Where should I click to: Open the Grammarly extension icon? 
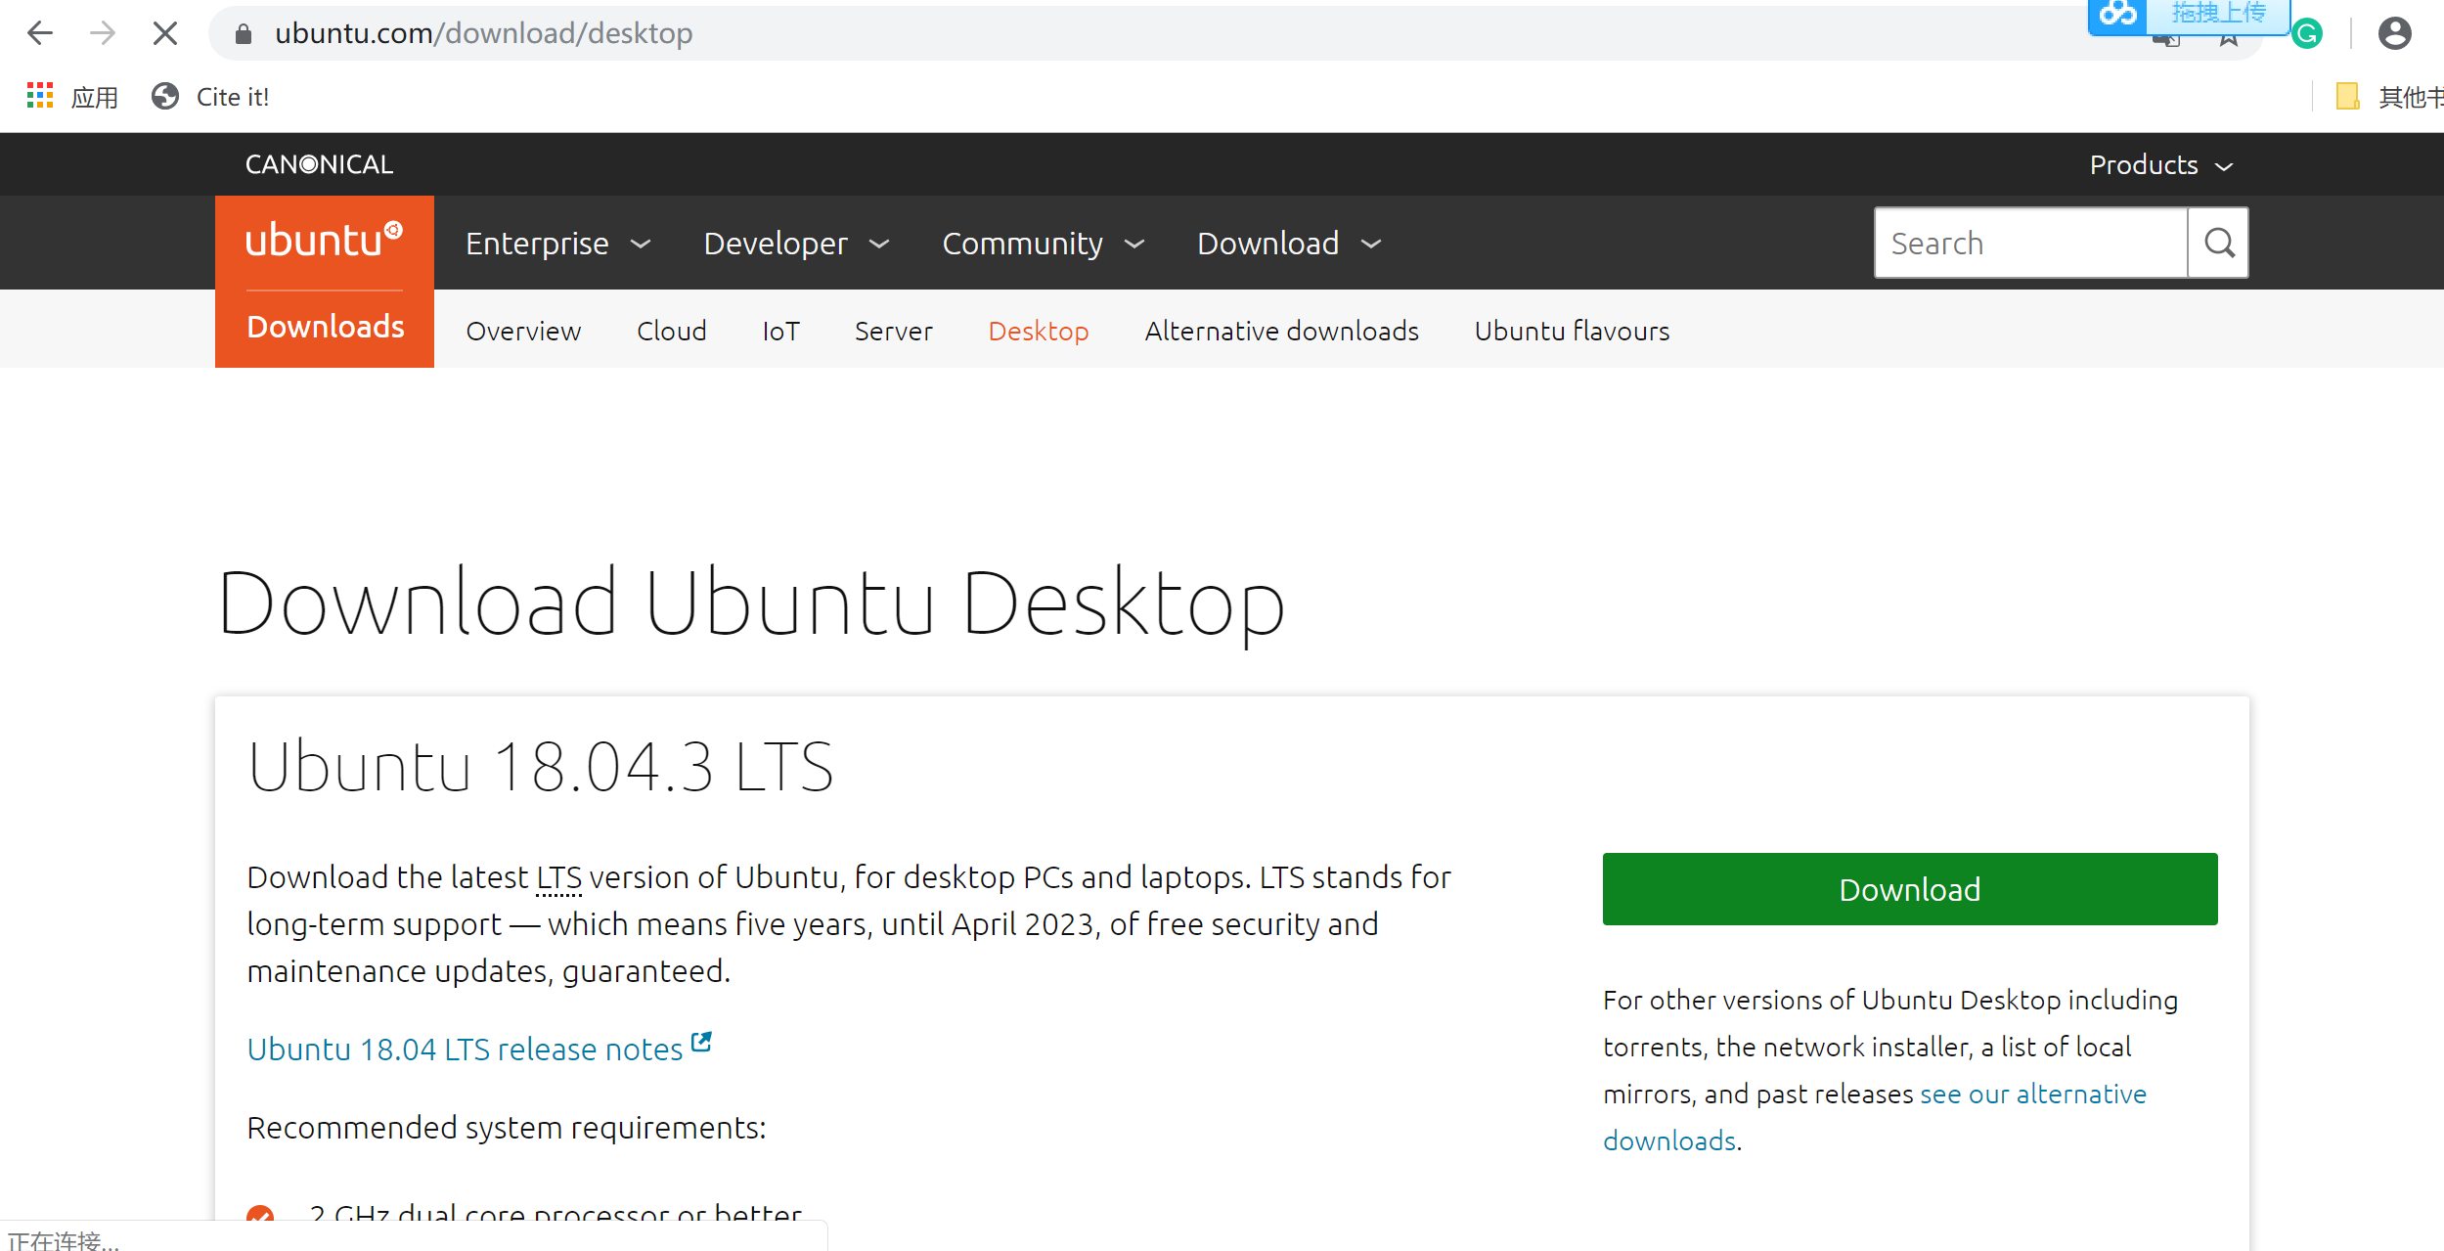point(2307,32)
